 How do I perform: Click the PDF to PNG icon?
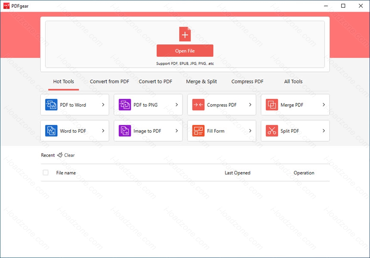125,105
